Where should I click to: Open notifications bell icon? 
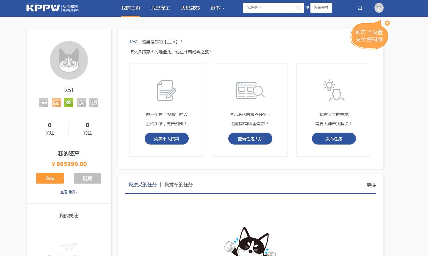360,8
